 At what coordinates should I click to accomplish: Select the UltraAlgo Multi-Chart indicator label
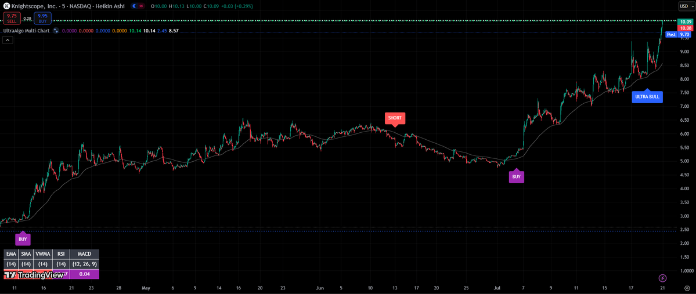(x=26, y=31)
